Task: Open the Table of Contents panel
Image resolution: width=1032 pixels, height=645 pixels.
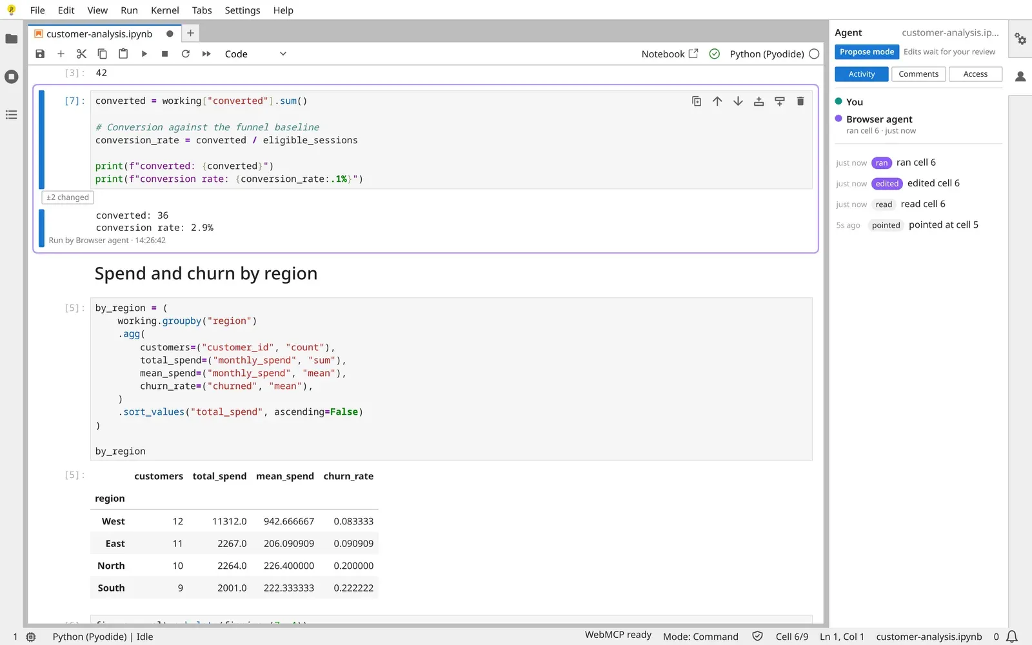Action: coord(11,115)
